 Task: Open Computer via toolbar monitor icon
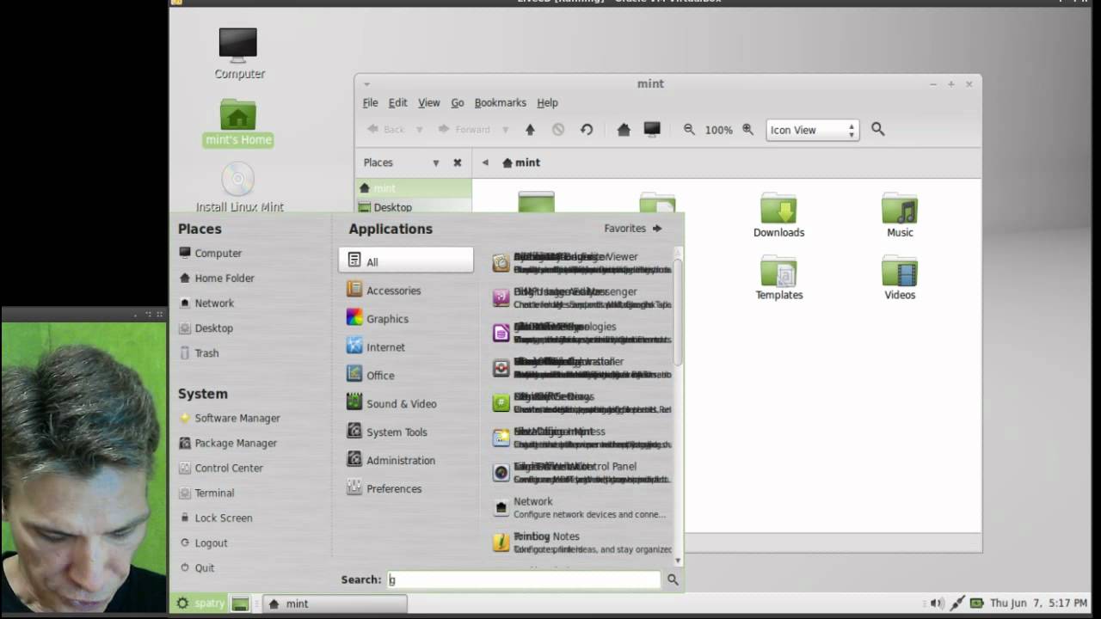pos(652,130)
